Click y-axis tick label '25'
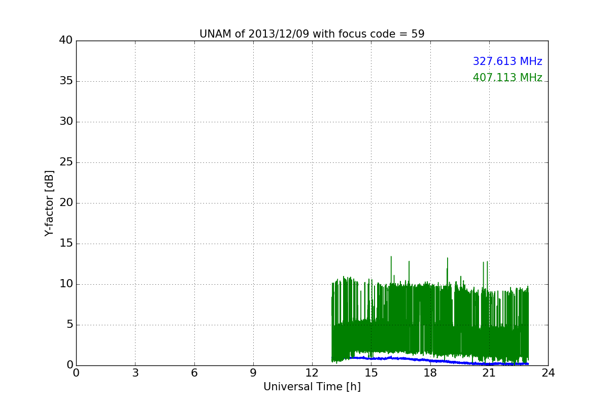The image size is (609, 406). [66, 162]
